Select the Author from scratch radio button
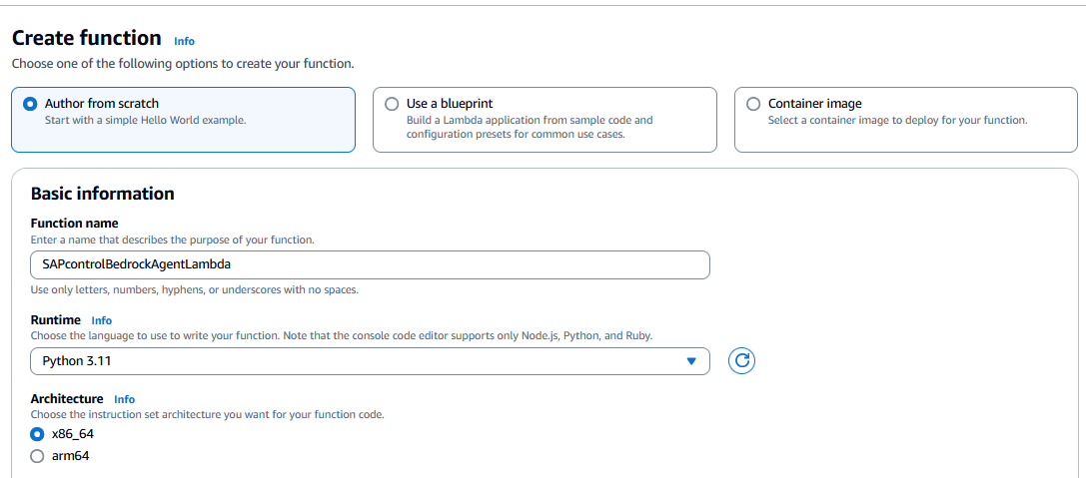 click(30, 104)
